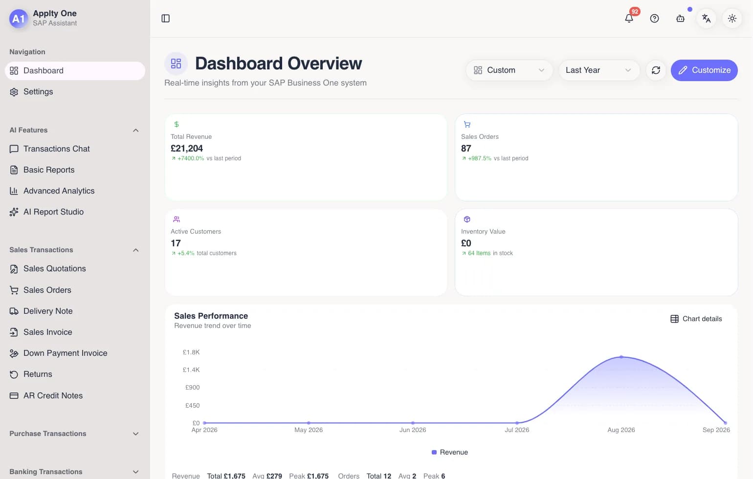Open the Delivery Note page
This screenshot has height=479, width=753.
pyautogui.click(x=75, y=311)
